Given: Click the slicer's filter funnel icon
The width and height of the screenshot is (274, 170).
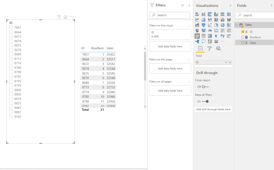Looking at the screenshot, I should (59, 17).
